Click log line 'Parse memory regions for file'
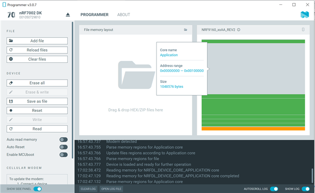This screenshot has height=193, width=315. pos(132,159)
